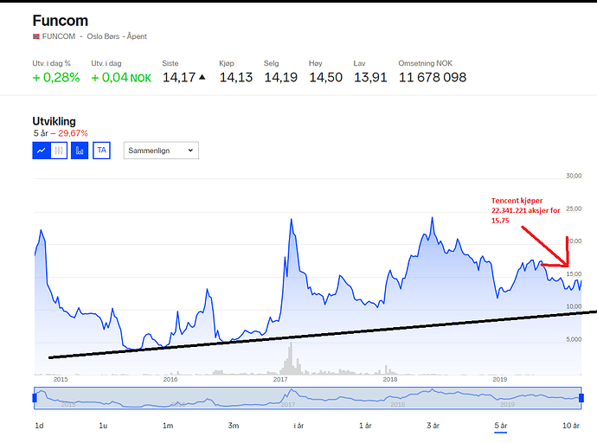
Task: Select the 'i år' time range
Action: pos(298,426)
